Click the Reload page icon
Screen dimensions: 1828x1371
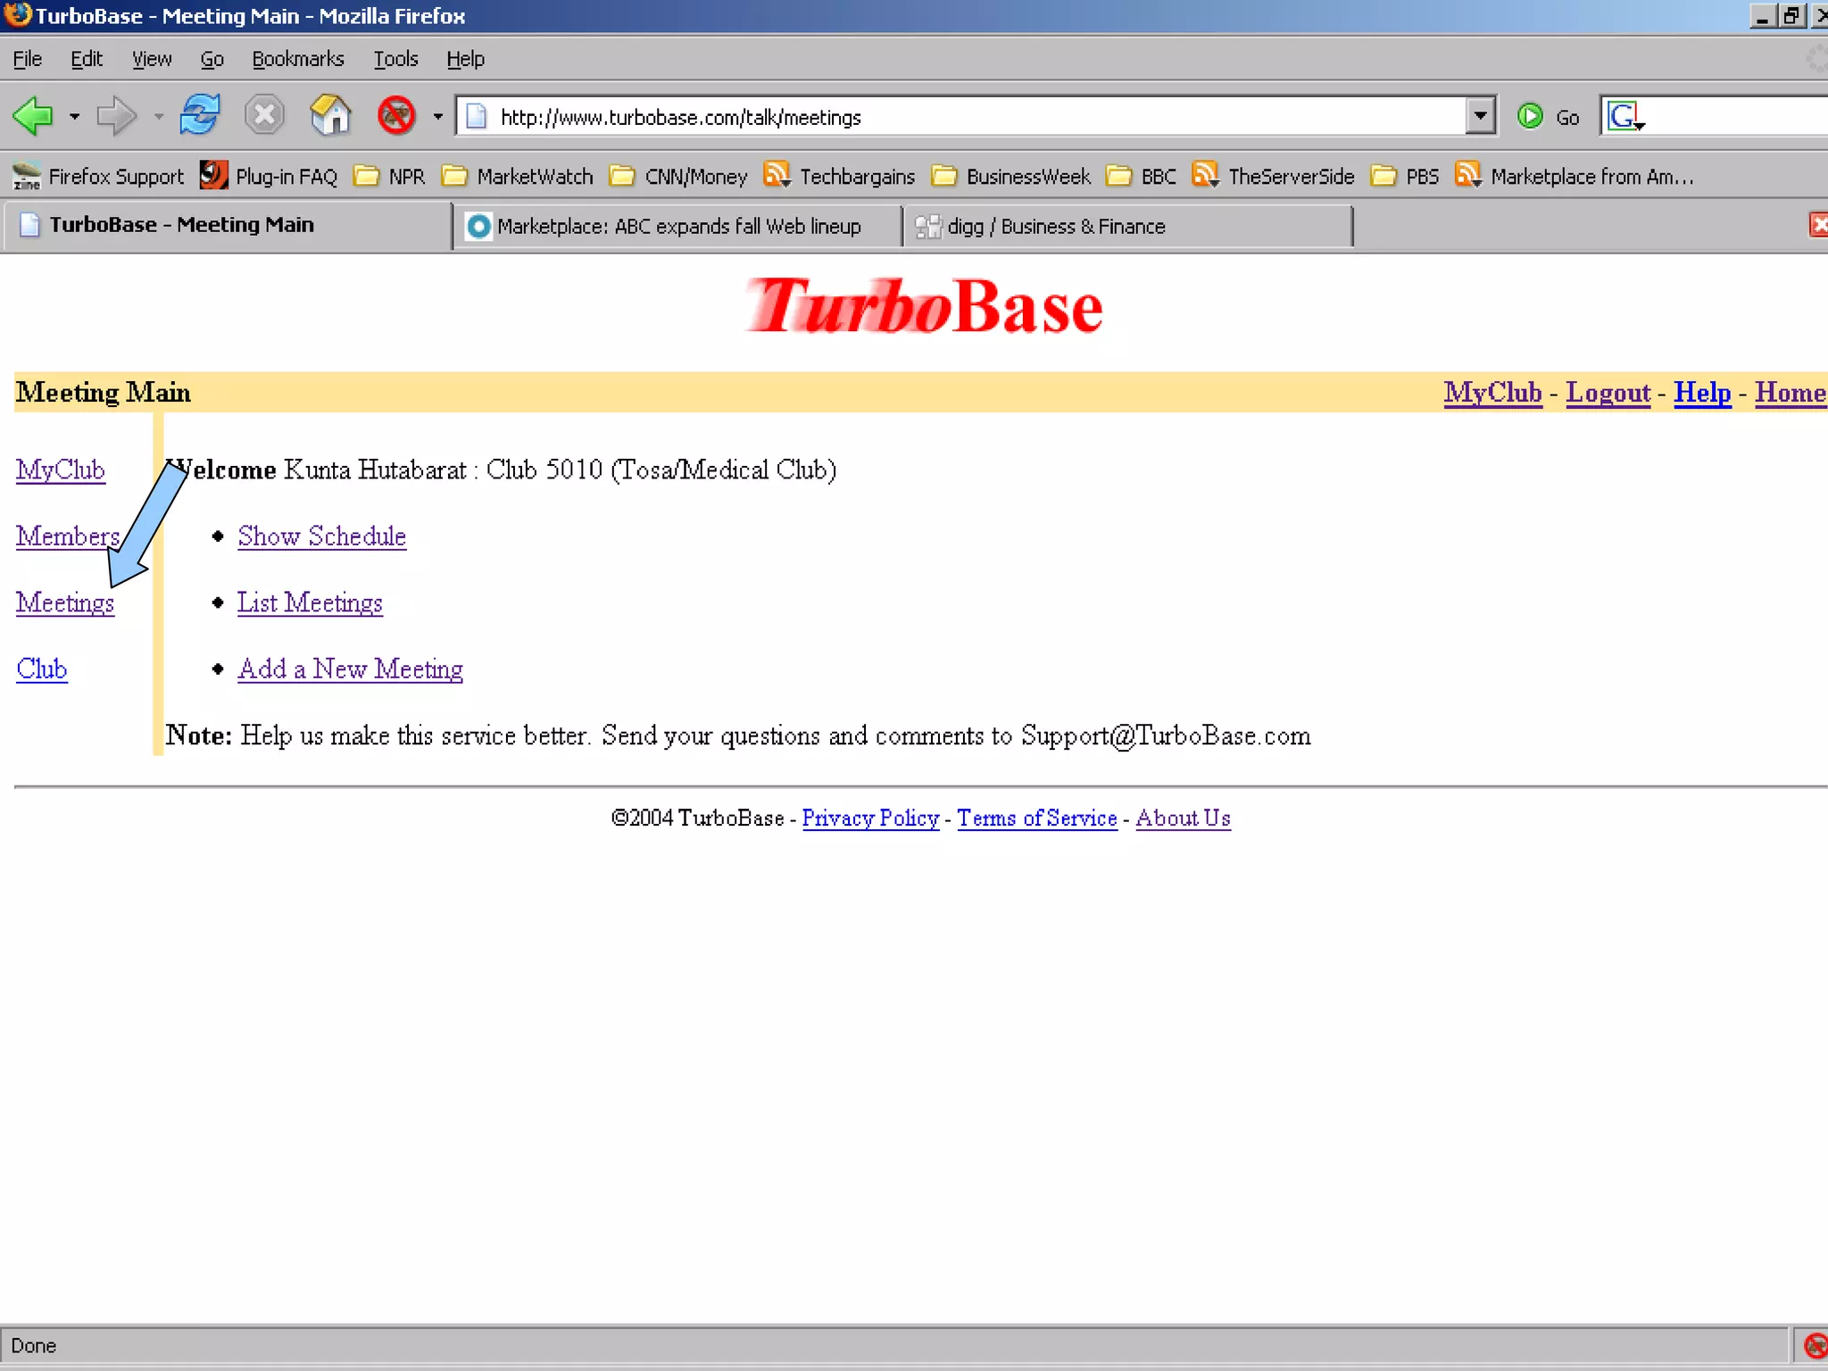coord(199,116)
